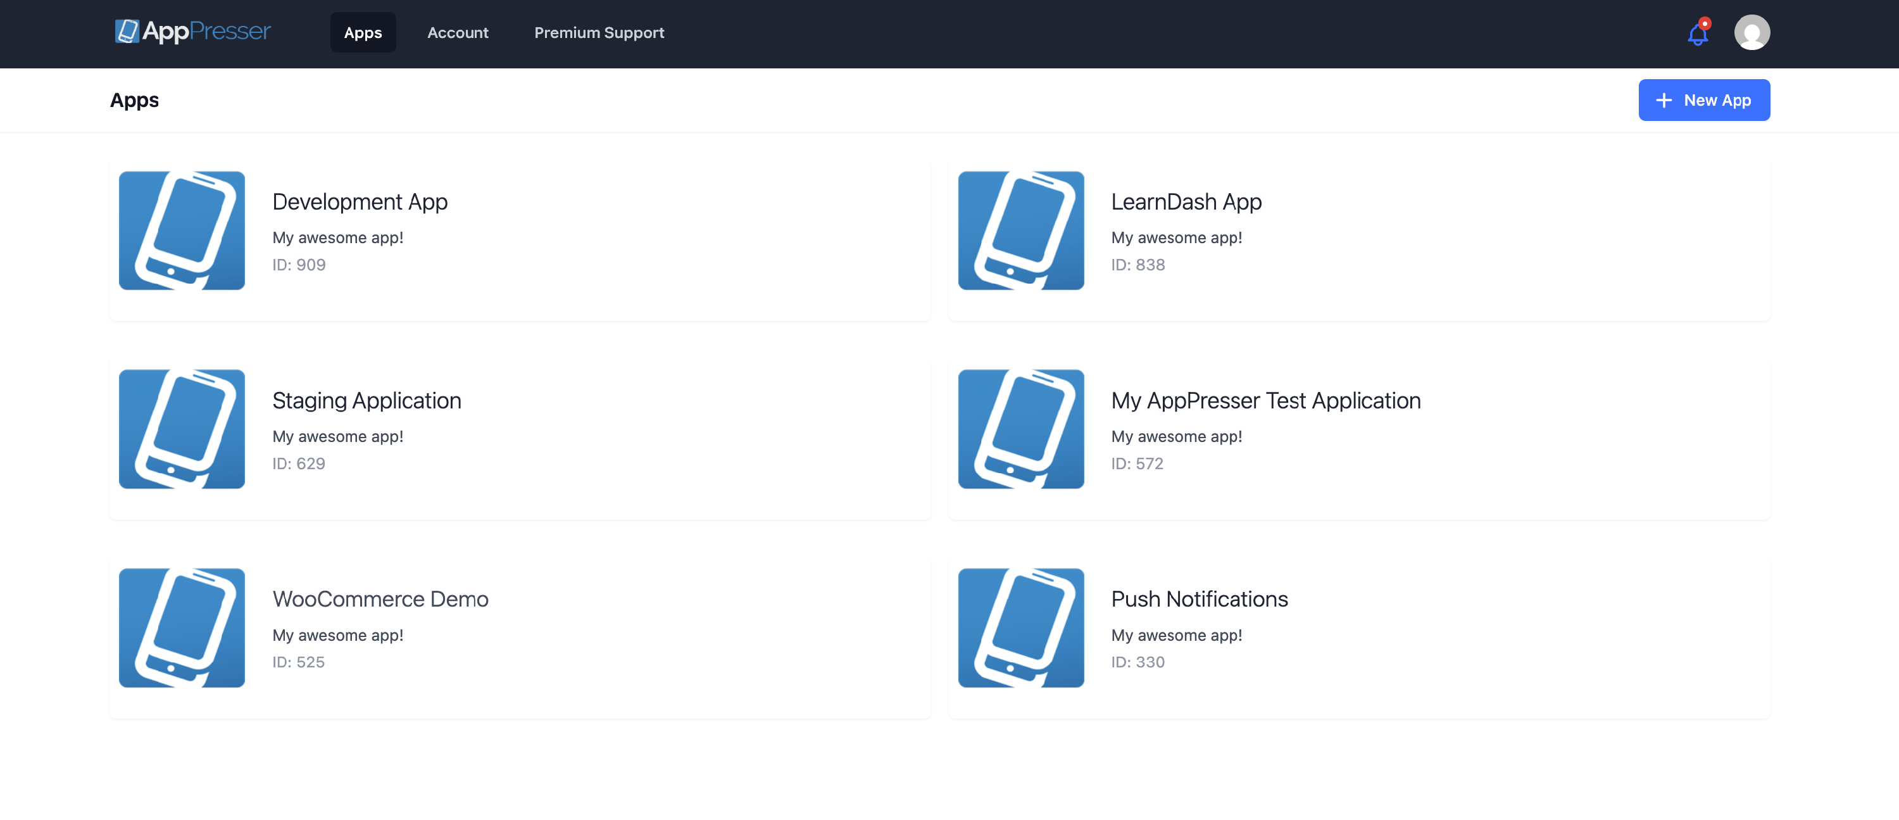The image size is (1899, 820).
Task: Open the Apps navigation tab
Action: (363, 32)
